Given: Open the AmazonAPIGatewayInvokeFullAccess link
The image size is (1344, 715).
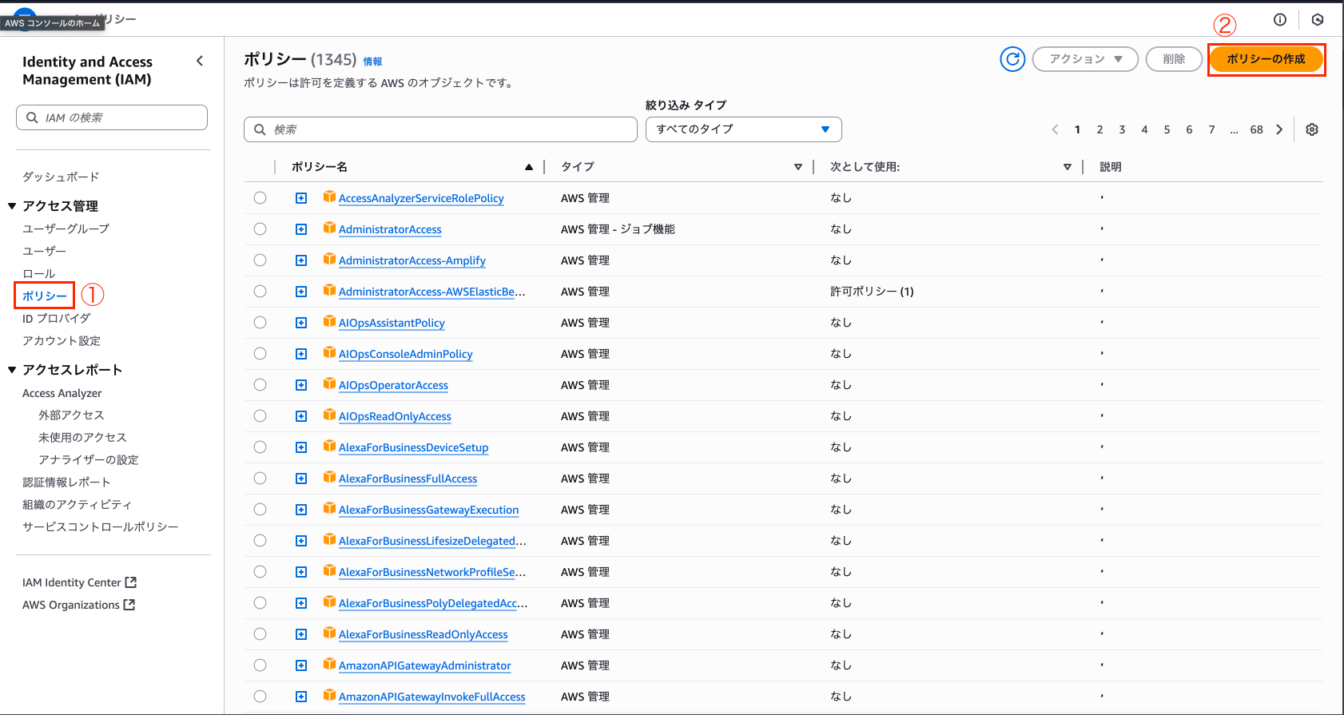Looking at the screenshot, I should (432, 697).
